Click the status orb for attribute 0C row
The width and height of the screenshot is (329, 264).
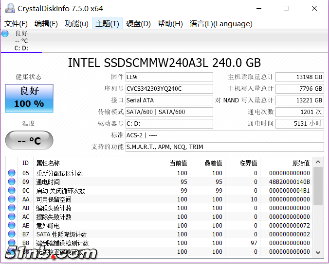(x=12, y=191)
